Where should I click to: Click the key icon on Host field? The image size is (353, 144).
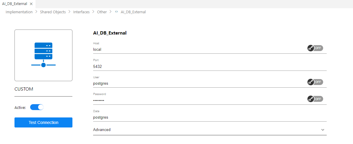coord(310,48)
